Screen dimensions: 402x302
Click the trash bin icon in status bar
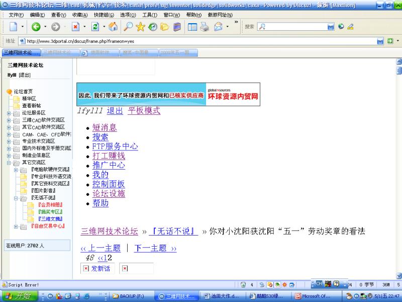243,284
